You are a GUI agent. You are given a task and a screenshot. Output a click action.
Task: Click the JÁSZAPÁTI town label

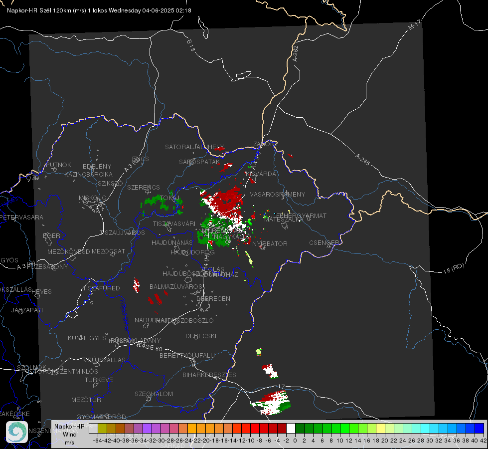pos(27,310)
